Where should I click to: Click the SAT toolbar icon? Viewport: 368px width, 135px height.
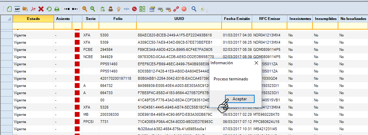[x=17, y=9]
